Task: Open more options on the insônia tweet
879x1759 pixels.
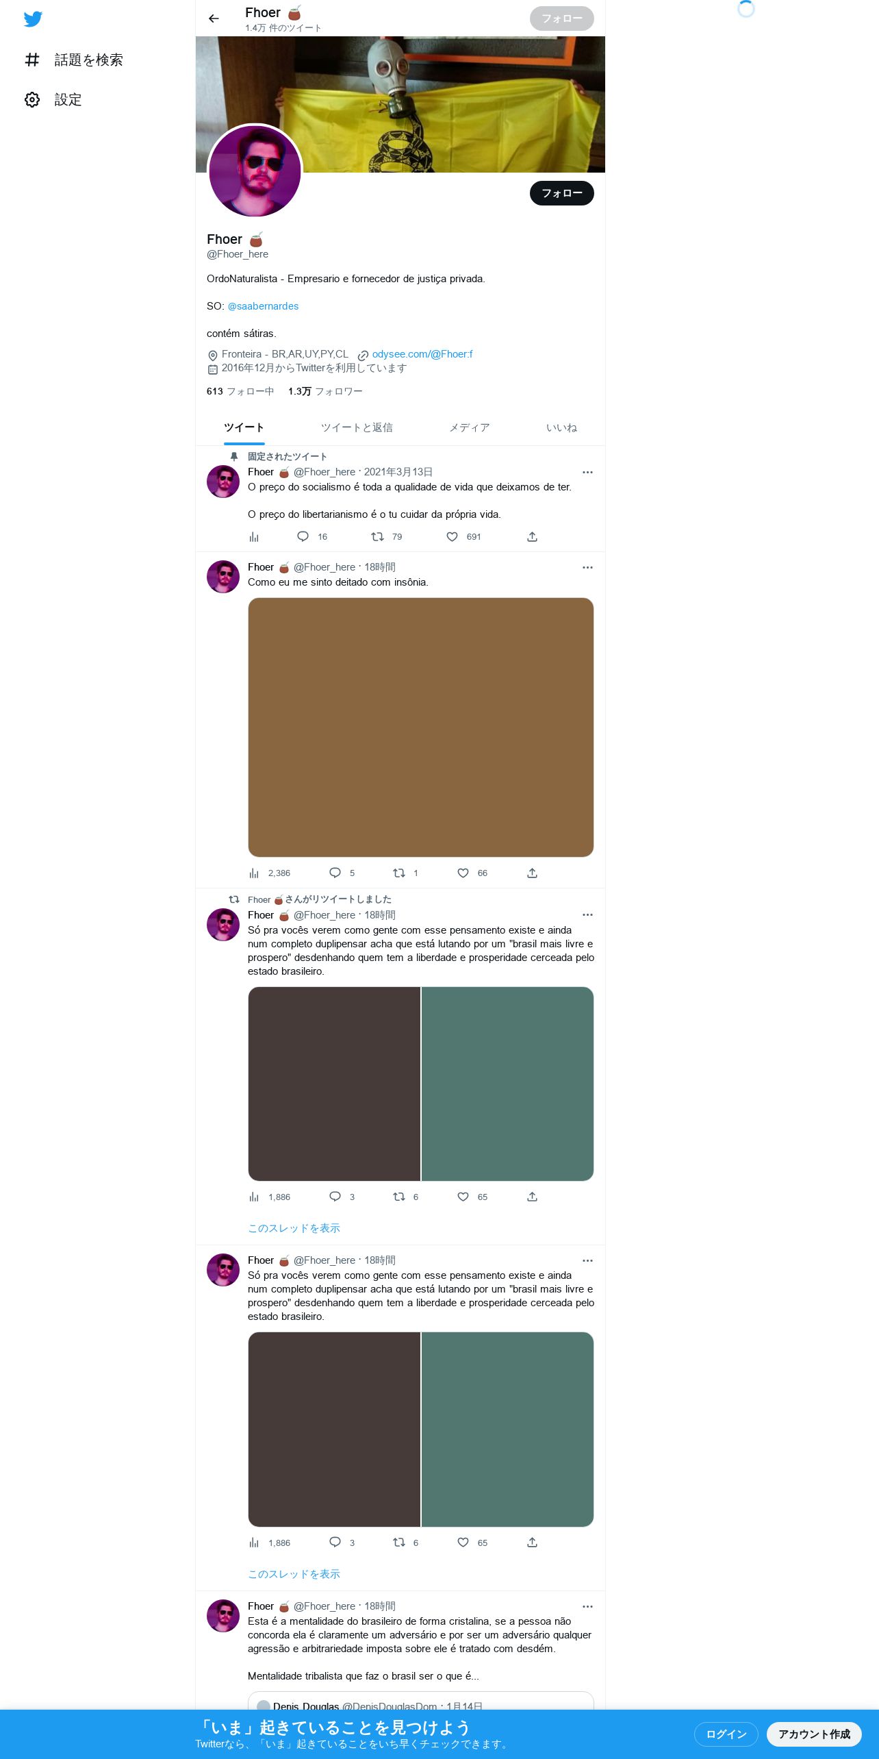Action: click(587, 567)
